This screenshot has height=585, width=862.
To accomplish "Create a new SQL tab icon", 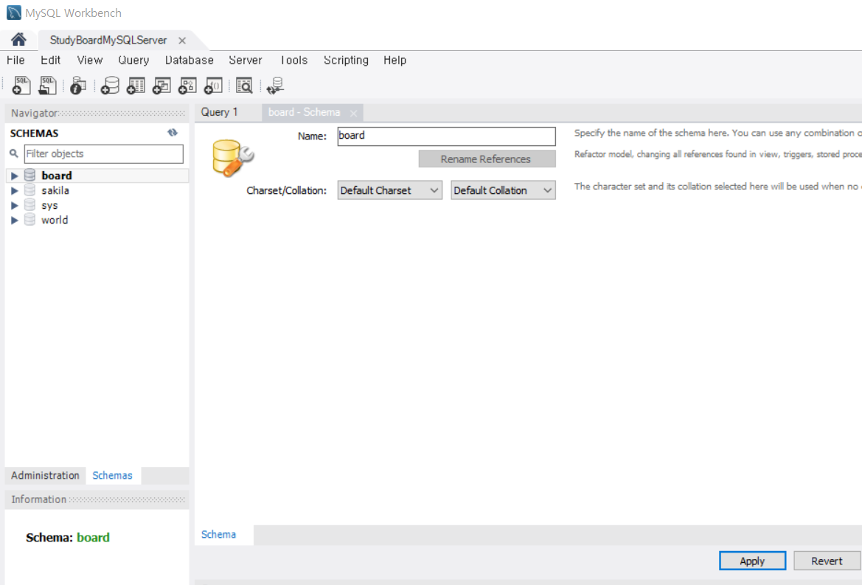I will (21, 86).
